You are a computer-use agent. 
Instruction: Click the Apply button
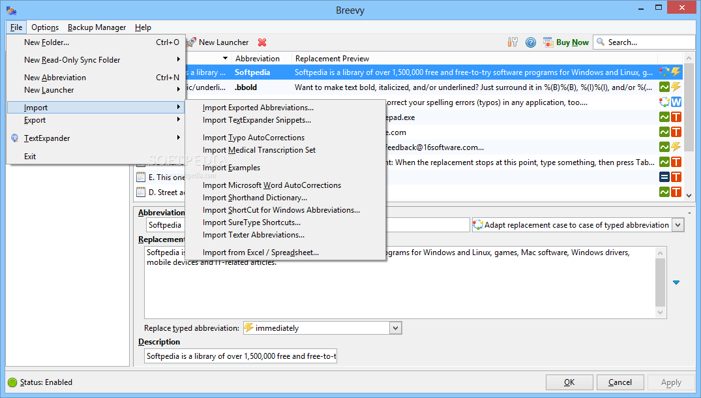671,382
